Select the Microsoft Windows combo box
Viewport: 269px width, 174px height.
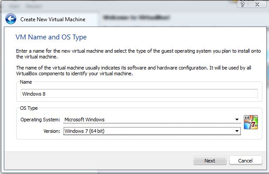click(152, 120)
